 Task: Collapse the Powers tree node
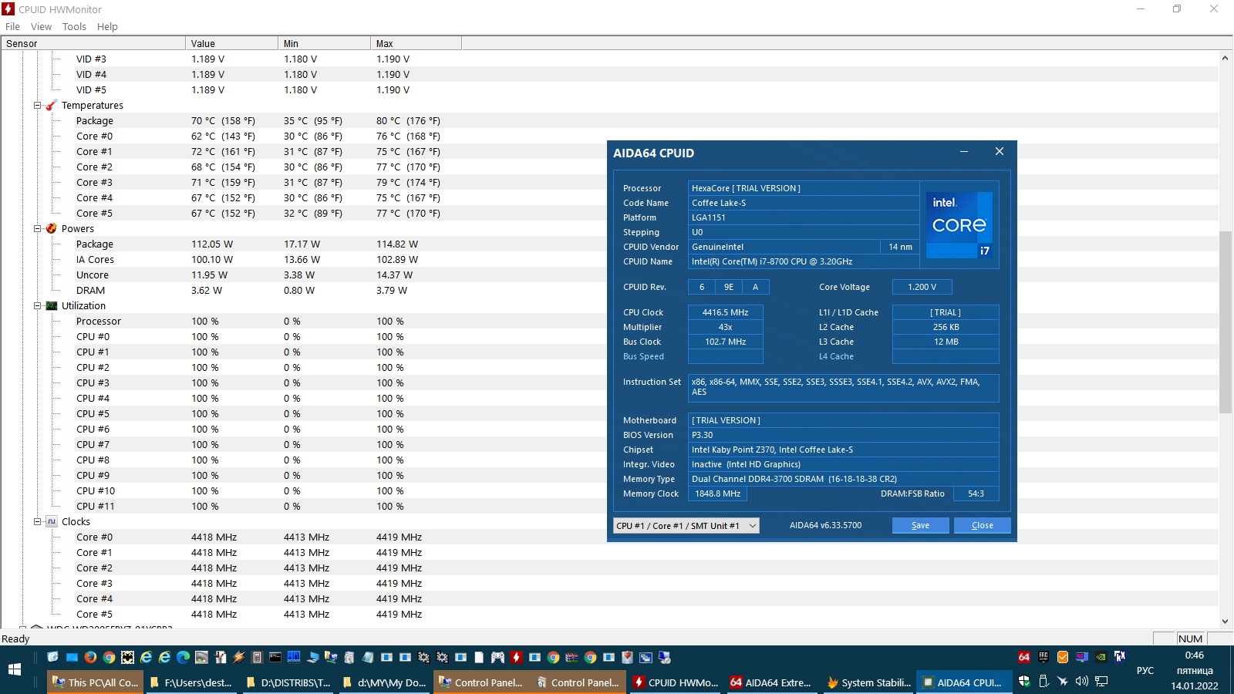point(37,229)
